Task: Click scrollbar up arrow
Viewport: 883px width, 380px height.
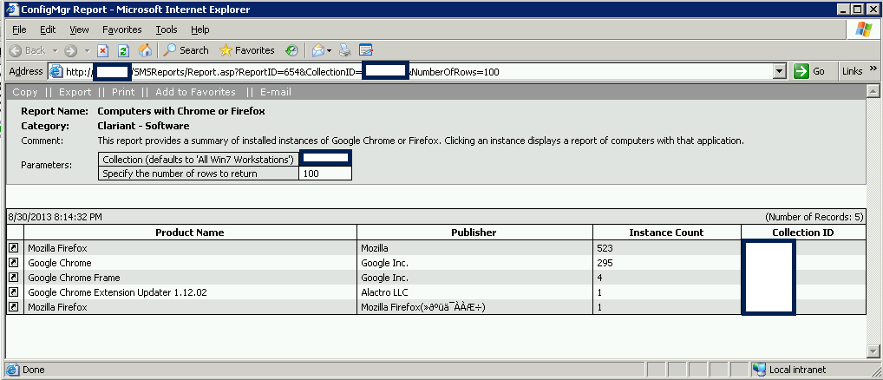Action: tap(873, 90)
